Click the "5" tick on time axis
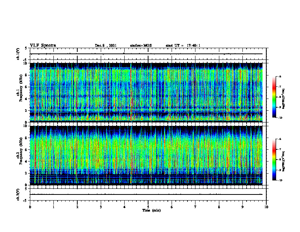 coord(148,207)
